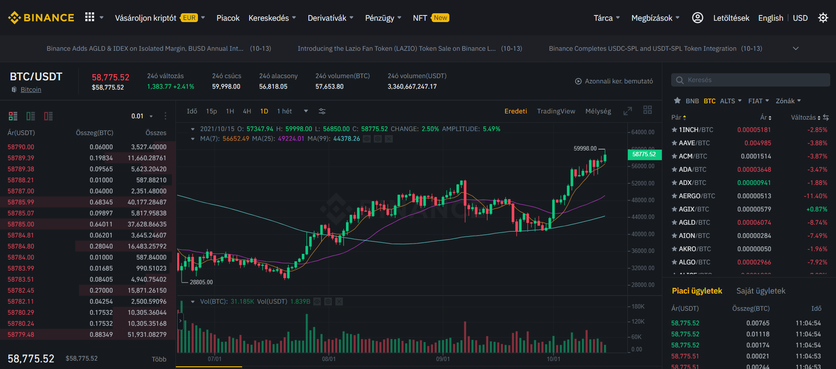Open more chart intervals dropdown arrow
The height and width of the screenshot is (369, 836).
point(306,111)
